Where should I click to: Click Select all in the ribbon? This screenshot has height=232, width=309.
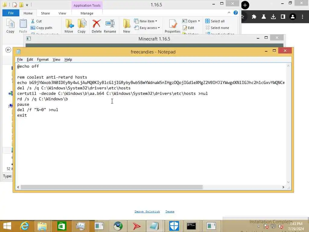(x=215, y=21)
